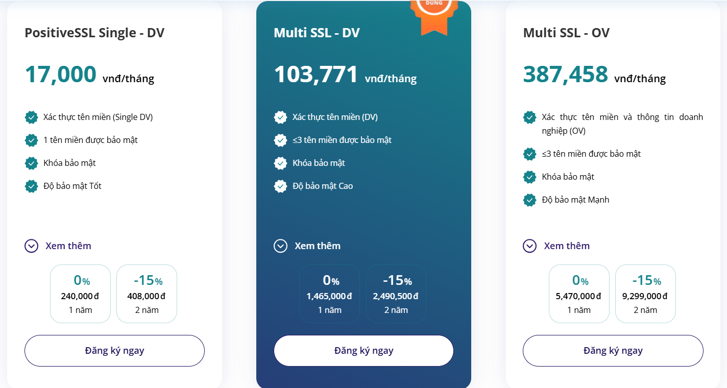This screenshot has height=388, width=727.
Task: Expand Xem thêm chevron in PositiveSSL Single card
Action: coord(32,246)
